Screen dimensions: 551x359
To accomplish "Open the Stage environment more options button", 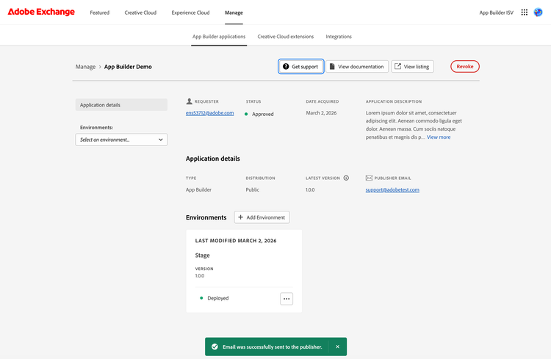I will (287, 299).
